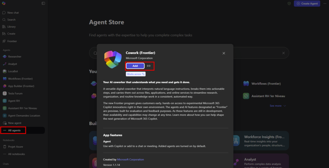Click the Cowork rainbow logo

pyautogui.click(x=113, y=60)
